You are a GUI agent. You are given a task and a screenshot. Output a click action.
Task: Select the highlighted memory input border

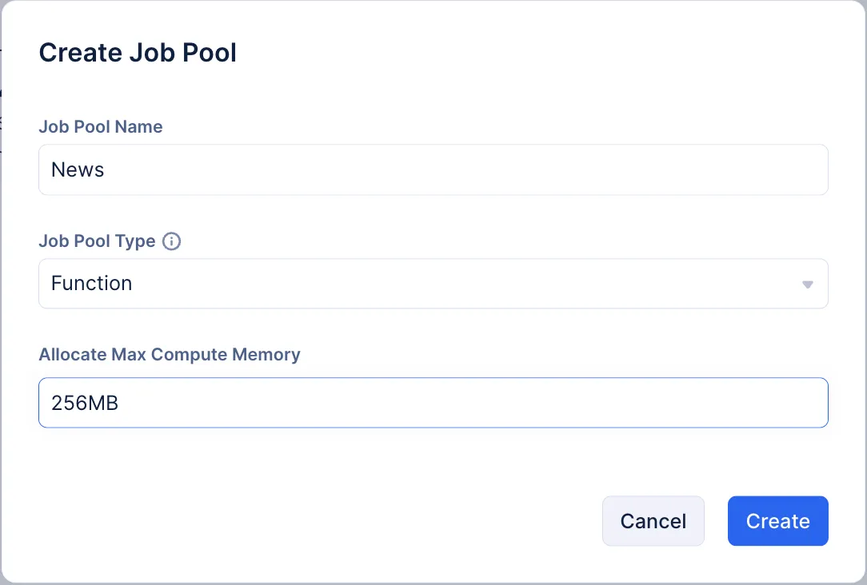[433, 403]
